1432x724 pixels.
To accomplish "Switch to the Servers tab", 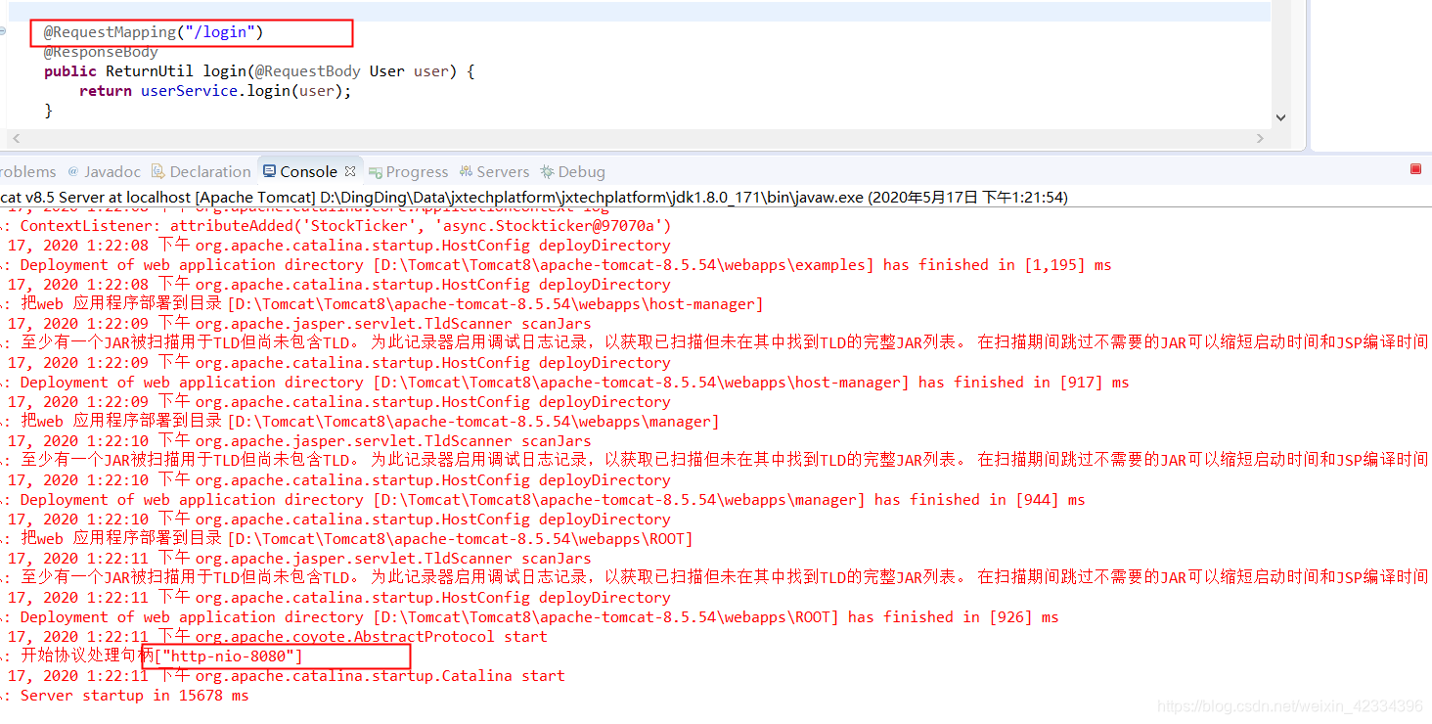I will click(x=504, y=171).
